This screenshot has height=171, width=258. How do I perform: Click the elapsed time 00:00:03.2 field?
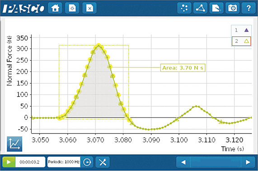coord(30,162)
